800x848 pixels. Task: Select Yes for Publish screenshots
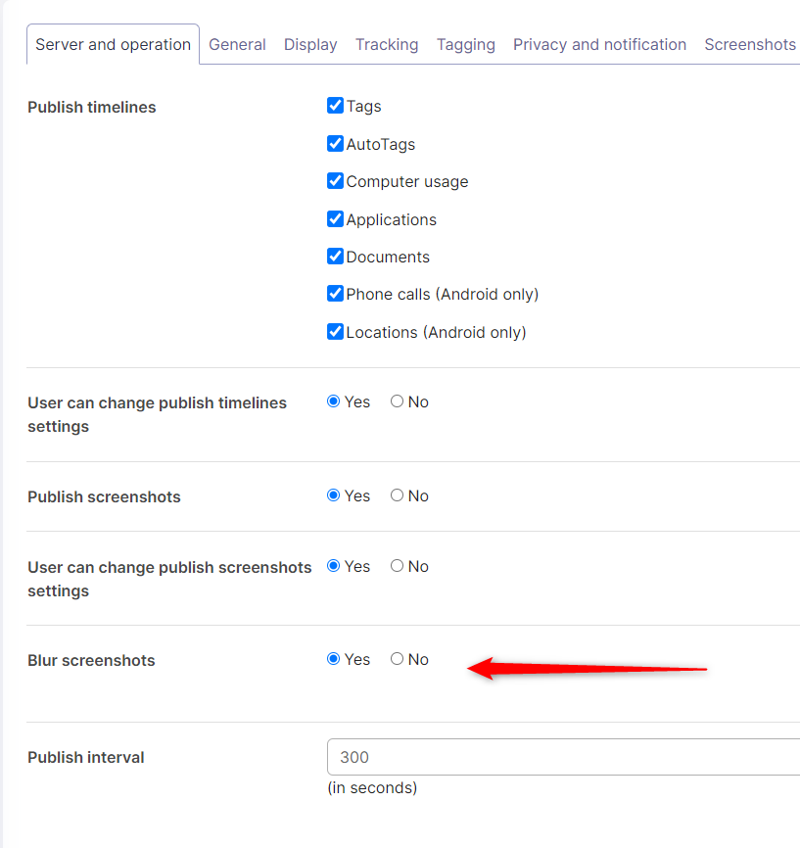(334, 495)
